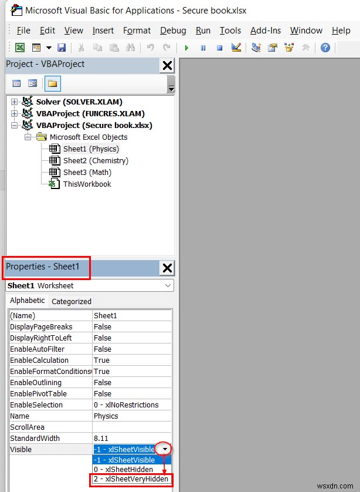Click the Paste toolbar icon
Image resolution: width=360 pixels, height=492 pixels.
[114, 48]
